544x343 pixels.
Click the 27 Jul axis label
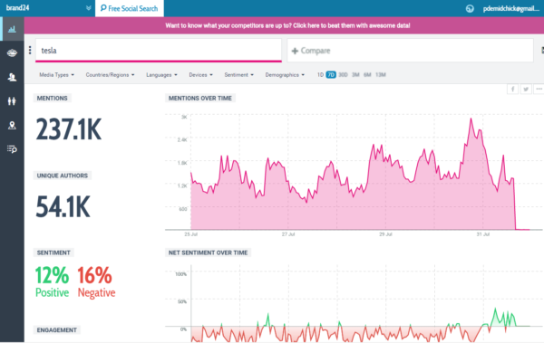click(288, 234)
